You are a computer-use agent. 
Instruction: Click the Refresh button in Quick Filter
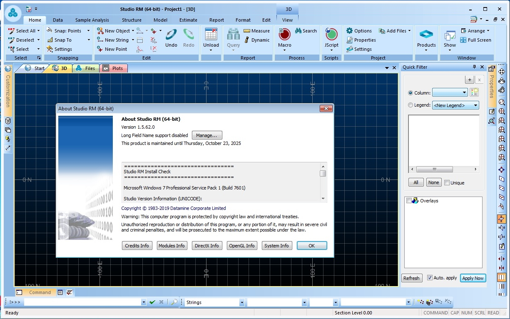pyautogui.click(x=411, y=278)
